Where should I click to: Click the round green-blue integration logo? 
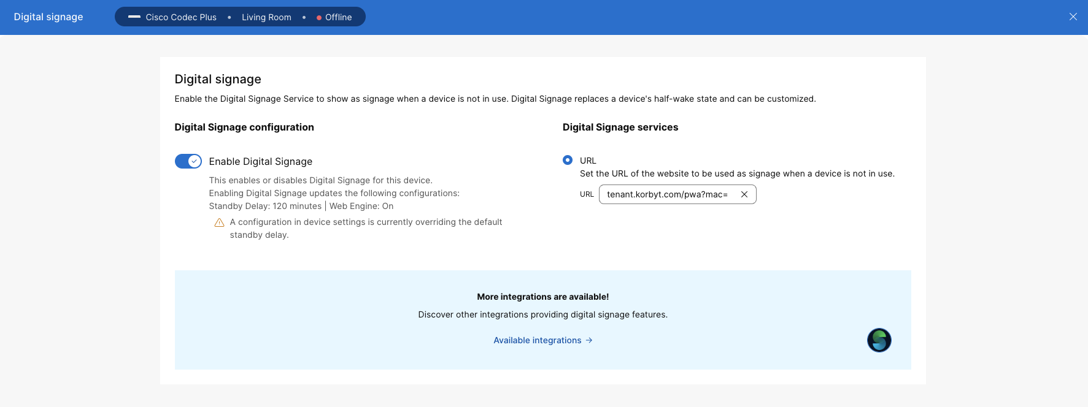[x=879, y=340]
